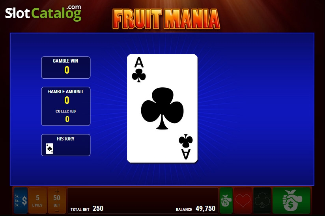325x216 pixels.
Task: Click the SlotCatalog.com logo
Action: pyautogui.click(x=43, y=13)
